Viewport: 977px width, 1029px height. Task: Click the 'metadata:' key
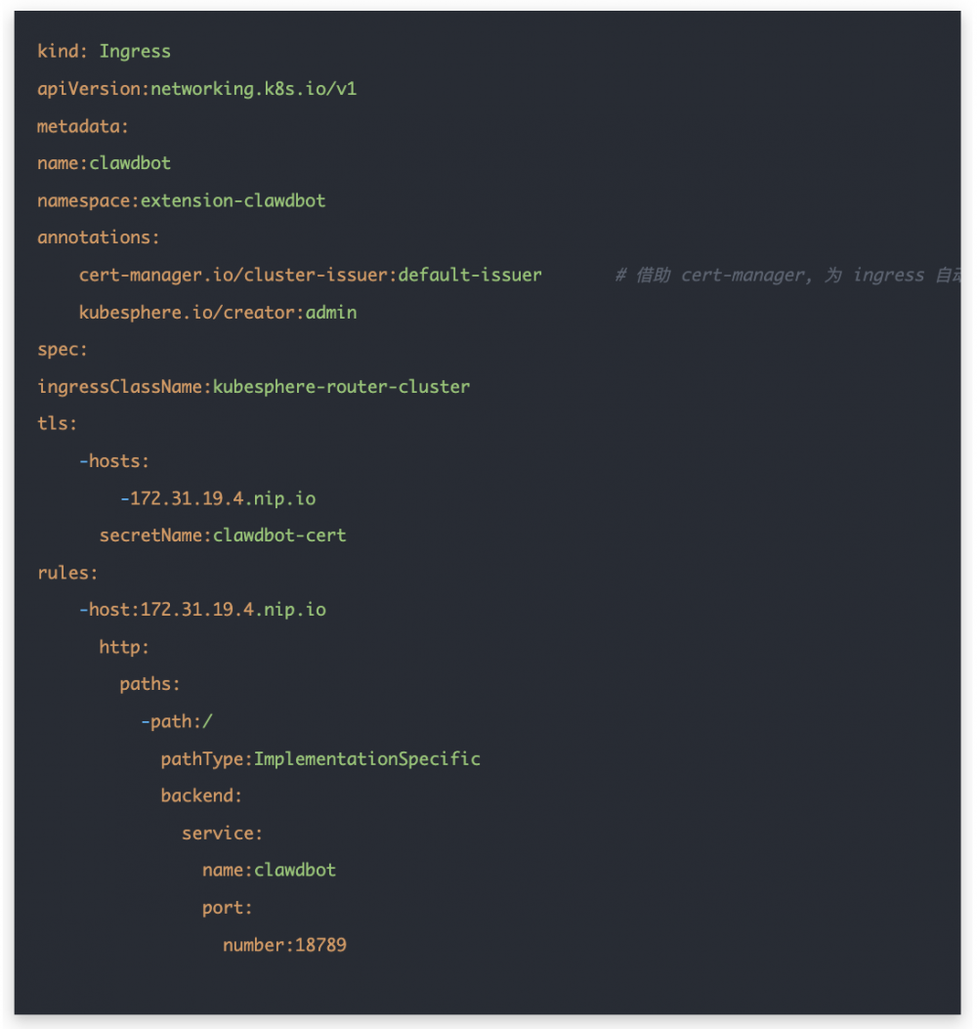[83, 126]
